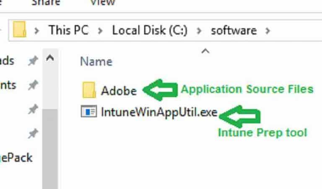This screenshot has height=189, width=322.
Task: Click the pin icon beside the 'ads' sidebar item
Action: 33,60
